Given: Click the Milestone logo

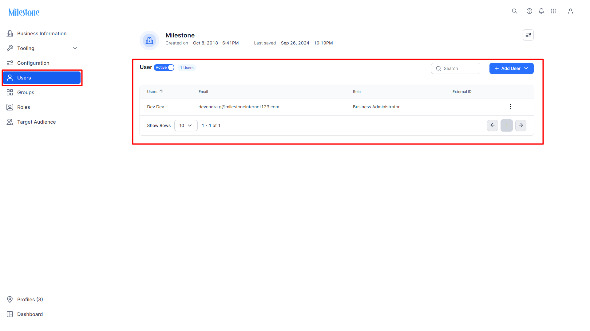Looking at the screenshot, I should pyautogui.click(x=24, y=12).
